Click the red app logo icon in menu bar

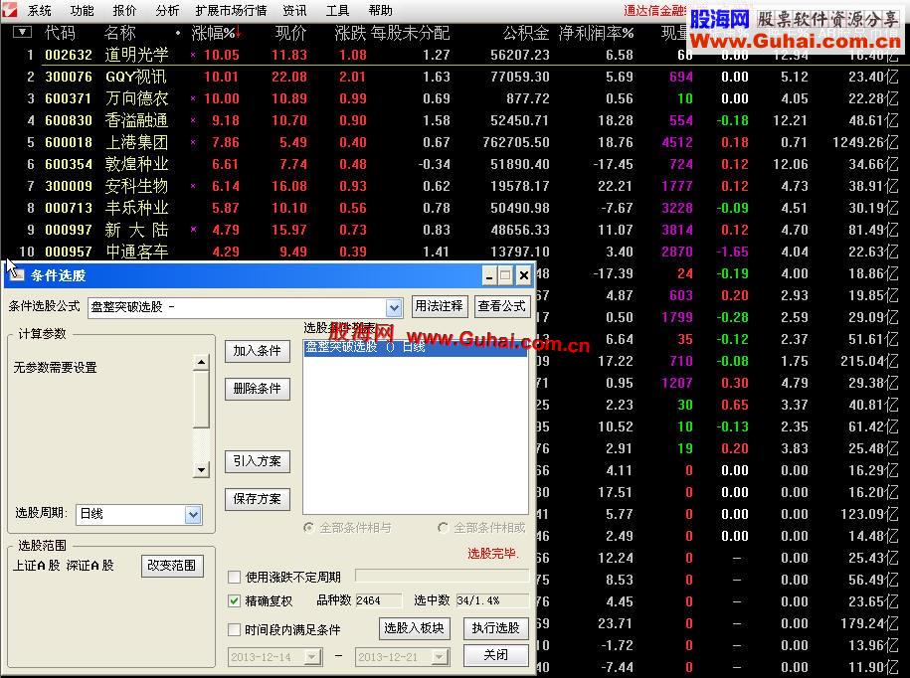pos(9,9)
